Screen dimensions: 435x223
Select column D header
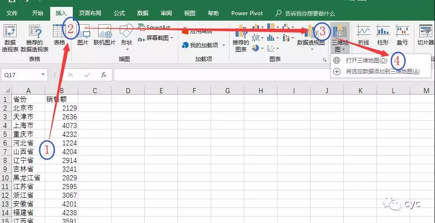pyautogui.click(x=128, y=90)
